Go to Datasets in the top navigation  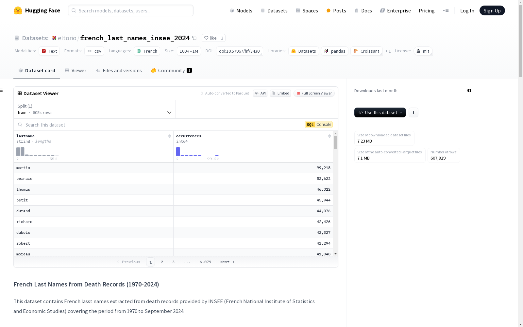(274, 10)
